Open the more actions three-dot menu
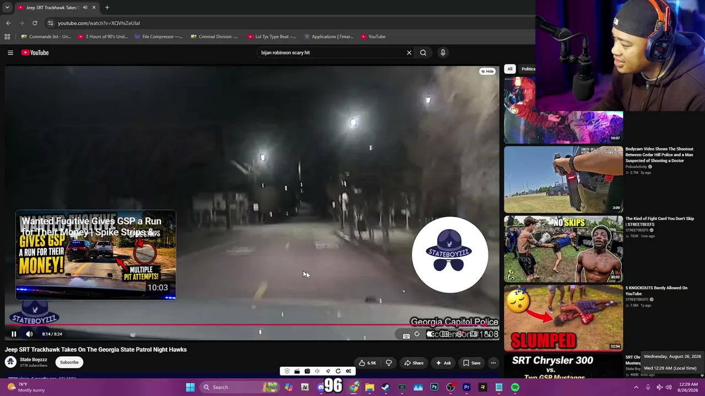This screenshot has height=396, width=705. (x=493, y=363)
